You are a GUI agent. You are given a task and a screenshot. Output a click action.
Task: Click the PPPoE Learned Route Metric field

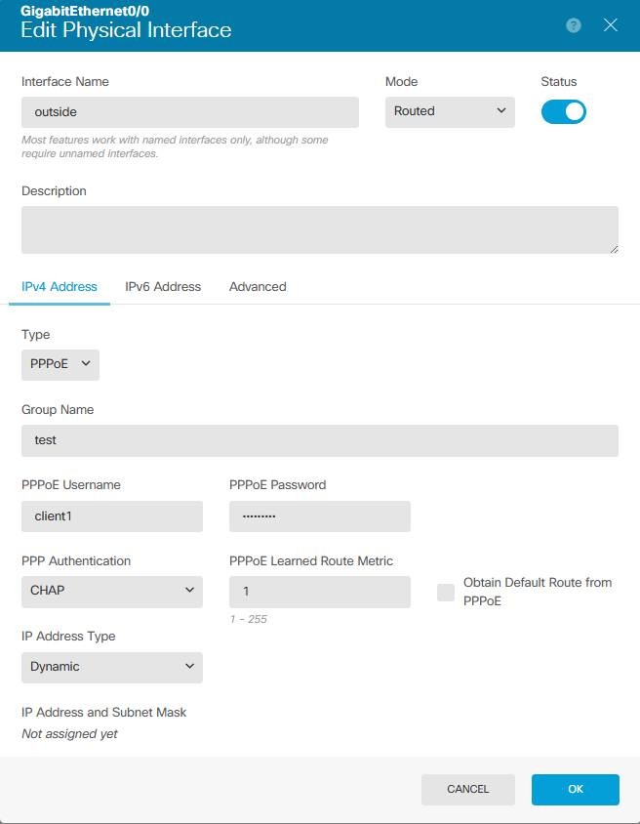(319, 592)
